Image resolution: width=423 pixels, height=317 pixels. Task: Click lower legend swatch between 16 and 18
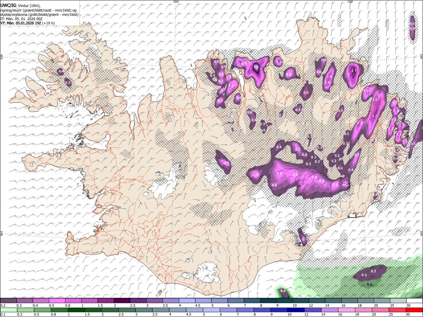(x=346, y=310)
